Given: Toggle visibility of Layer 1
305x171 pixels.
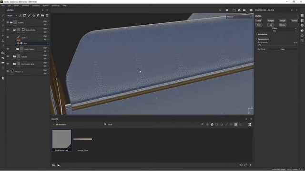Looking at the screenshot, I should coord(8,37).
